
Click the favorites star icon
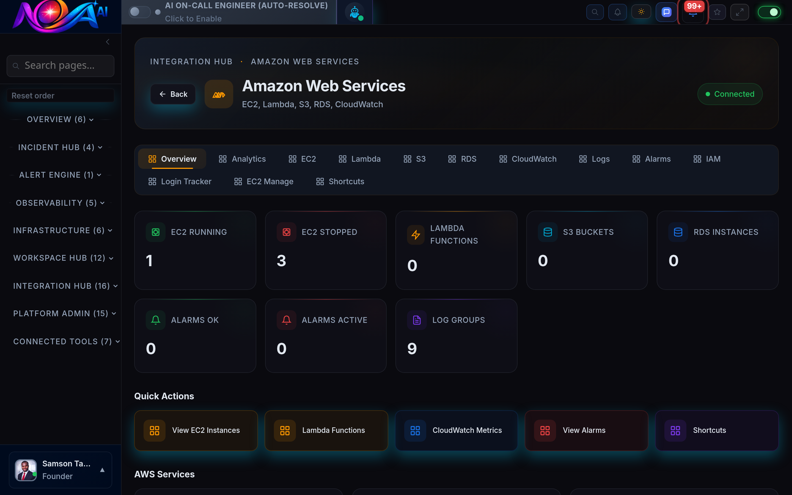click(717, 12)
